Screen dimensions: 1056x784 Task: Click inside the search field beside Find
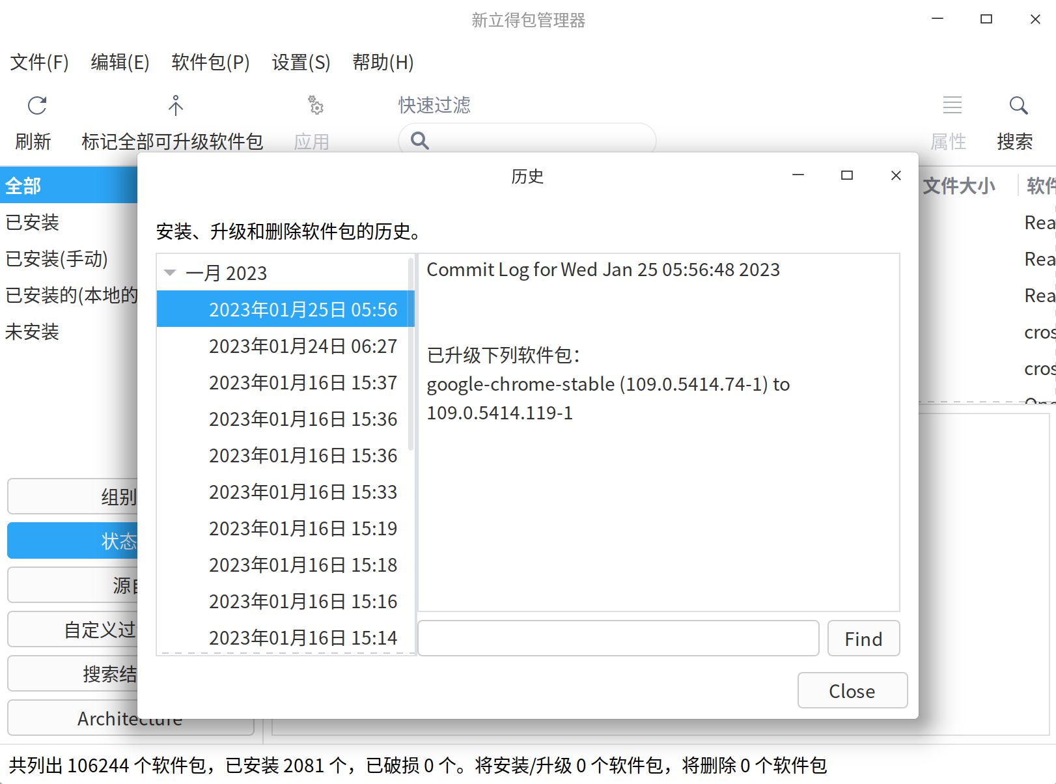point(617,638)
